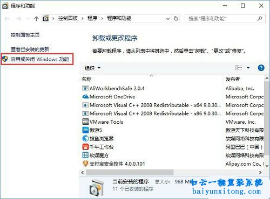
Task: Open 启用或关闭 Windows 功能 link
Action: (x=39, y=59)
